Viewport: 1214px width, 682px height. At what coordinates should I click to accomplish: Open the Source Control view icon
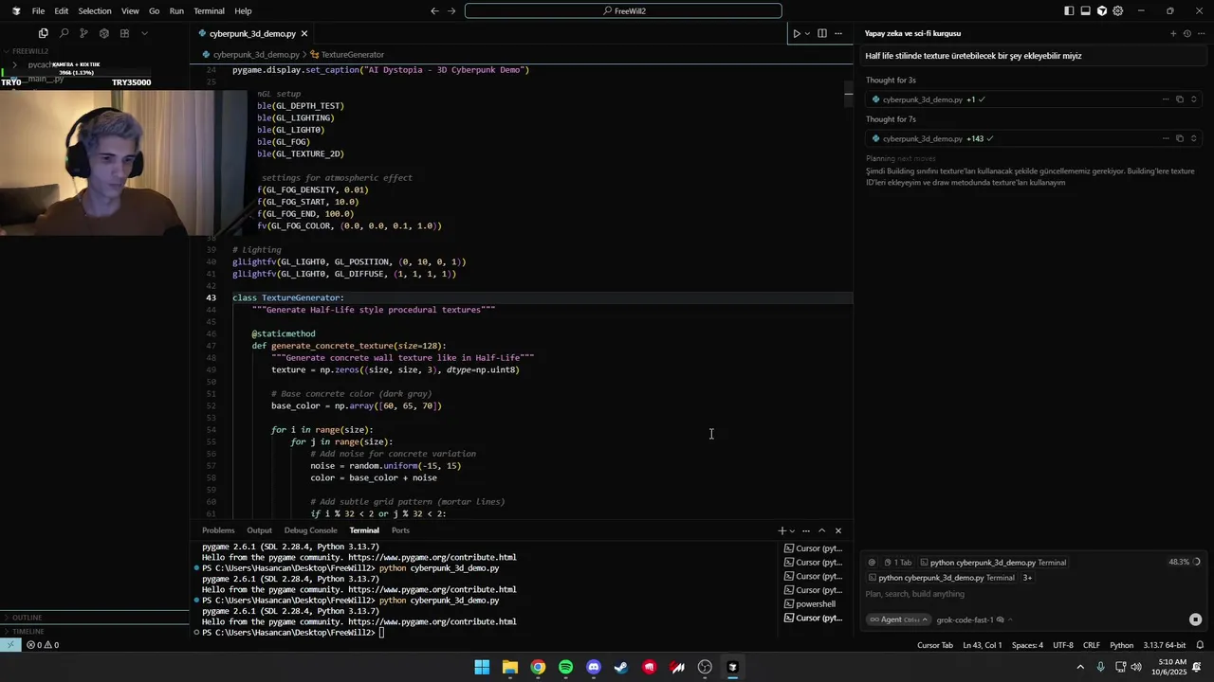tap(83, 33)
